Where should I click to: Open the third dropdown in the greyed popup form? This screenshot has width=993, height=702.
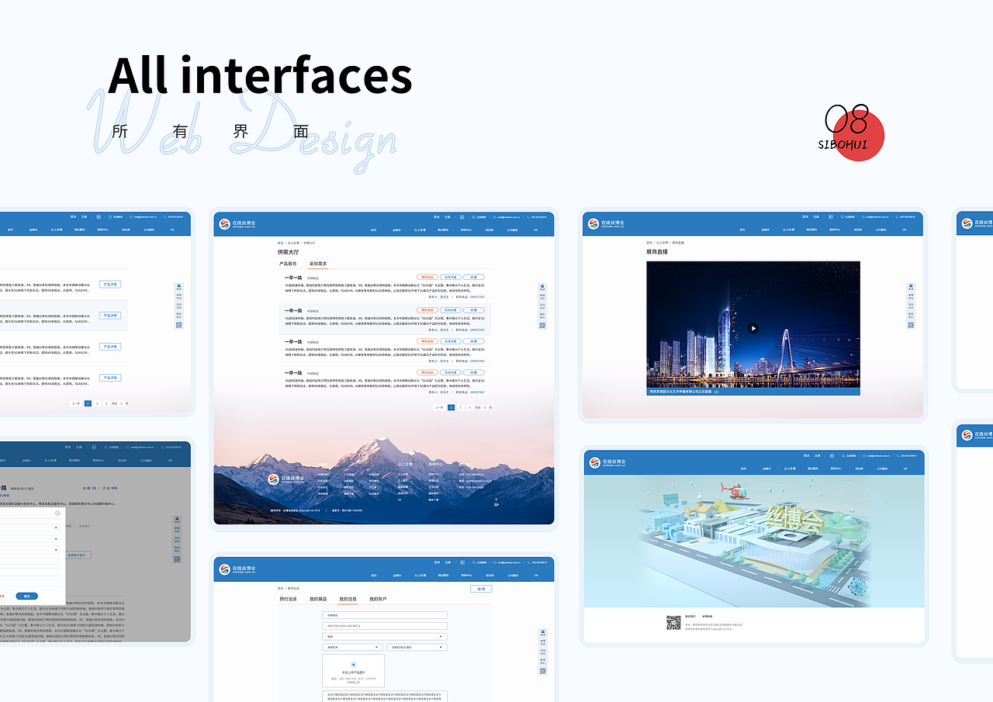[x=29, y=550]
